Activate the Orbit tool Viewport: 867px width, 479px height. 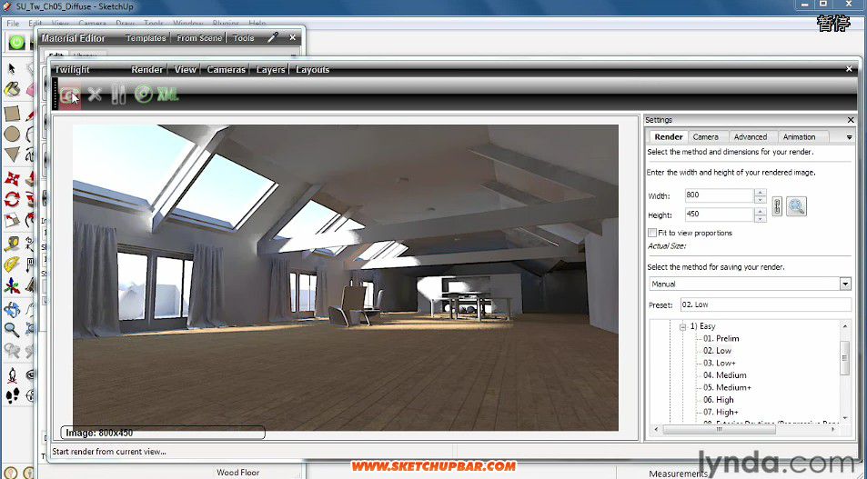point(12,309)
